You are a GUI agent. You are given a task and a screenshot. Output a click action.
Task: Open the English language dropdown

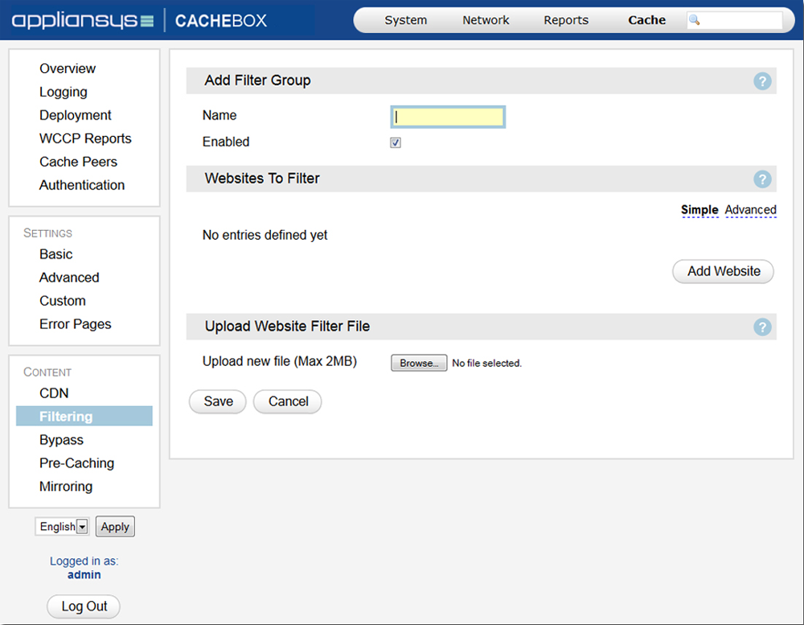[x=63, y=527]
